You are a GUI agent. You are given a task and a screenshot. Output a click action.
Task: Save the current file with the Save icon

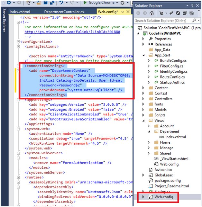click(x=45, y=2)
